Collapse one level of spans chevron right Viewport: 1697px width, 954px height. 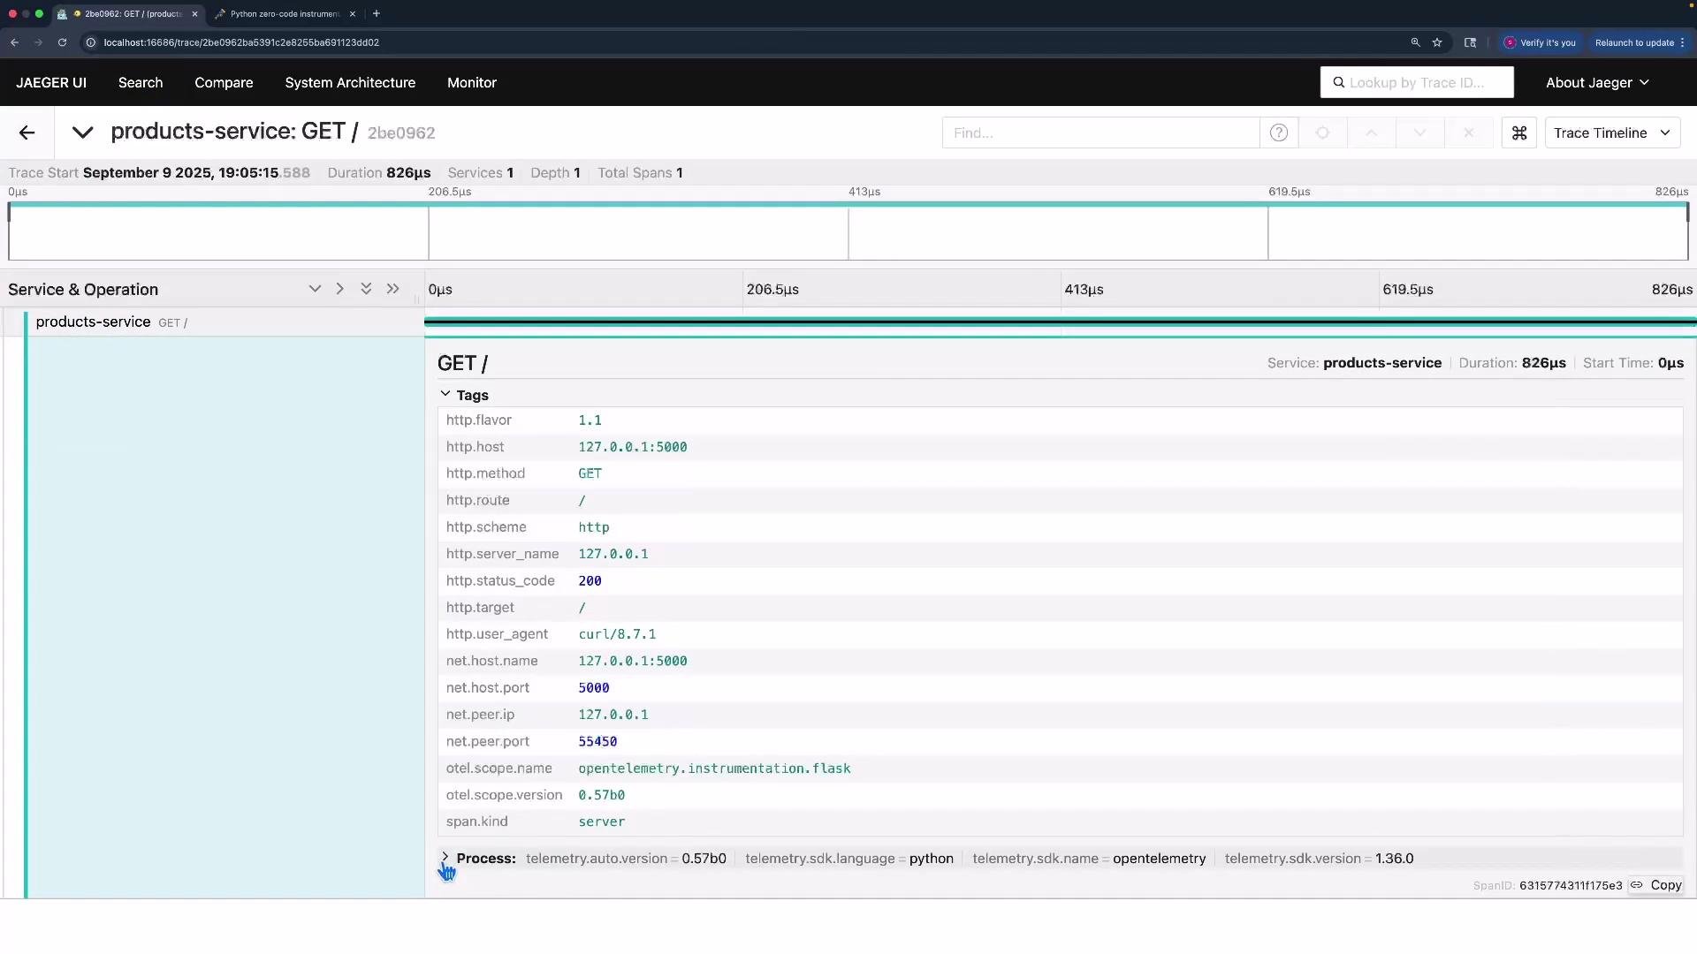click(x=339, y=289)
